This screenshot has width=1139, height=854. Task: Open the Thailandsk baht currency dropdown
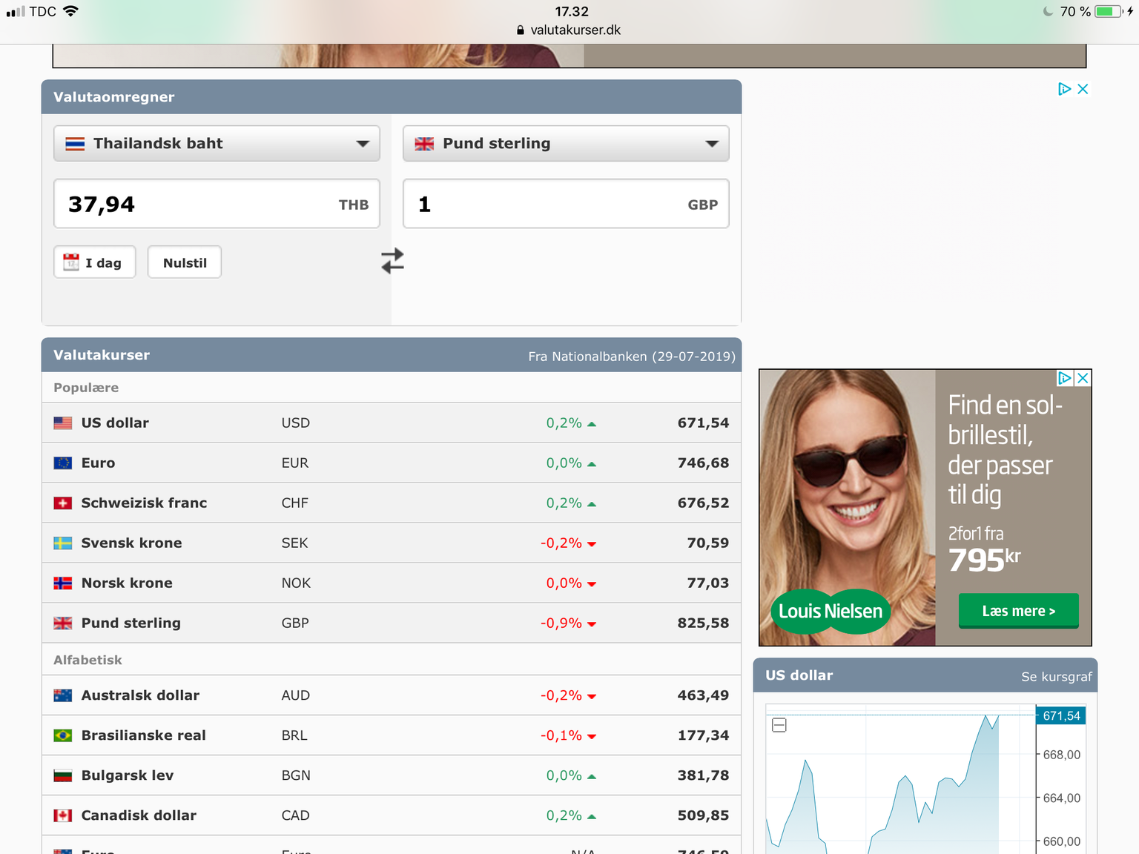[217, 143]
